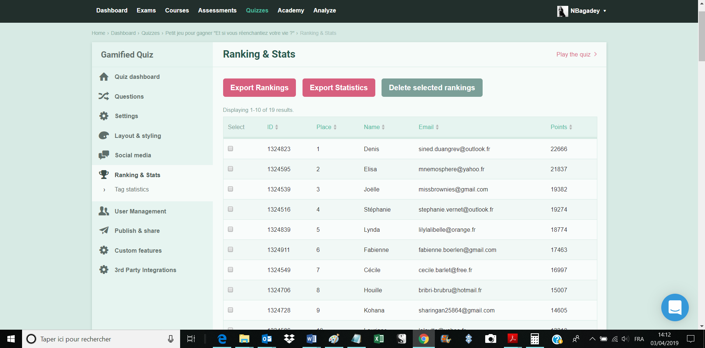Go to the Assessments menu
705x348 pixels.
pyautogui.click(x=217, y=10)
